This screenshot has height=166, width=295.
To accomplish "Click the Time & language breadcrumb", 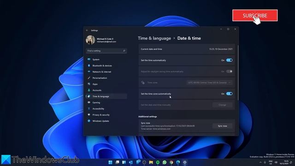I will 154,38.
